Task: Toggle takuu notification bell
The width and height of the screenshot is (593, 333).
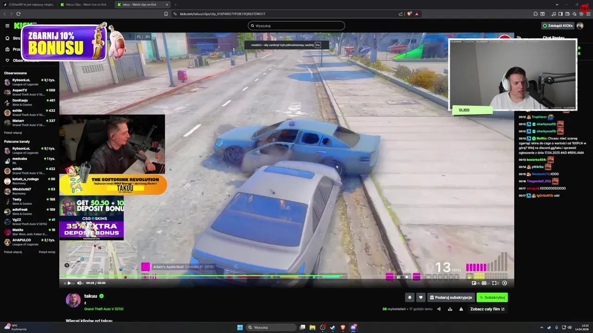Action: 410,297
